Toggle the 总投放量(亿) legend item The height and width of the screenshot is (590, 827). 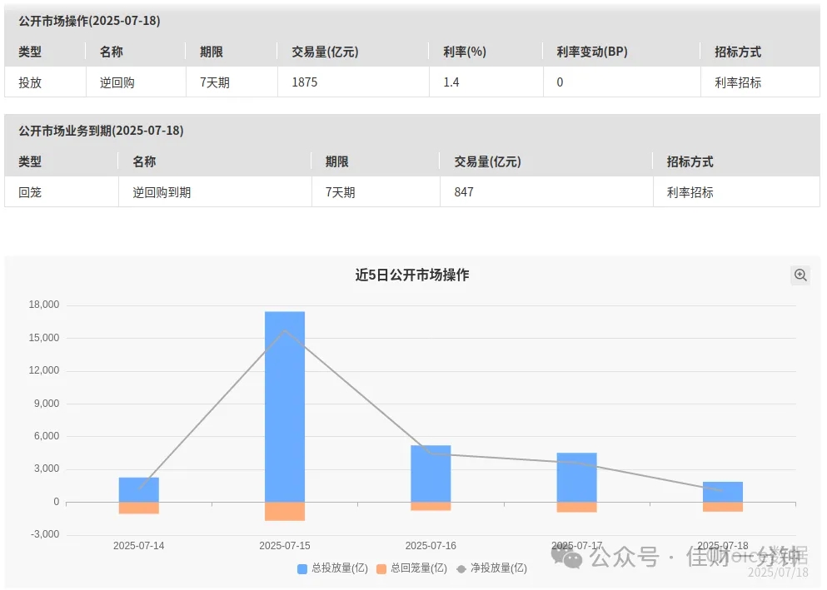pos(332,568)
